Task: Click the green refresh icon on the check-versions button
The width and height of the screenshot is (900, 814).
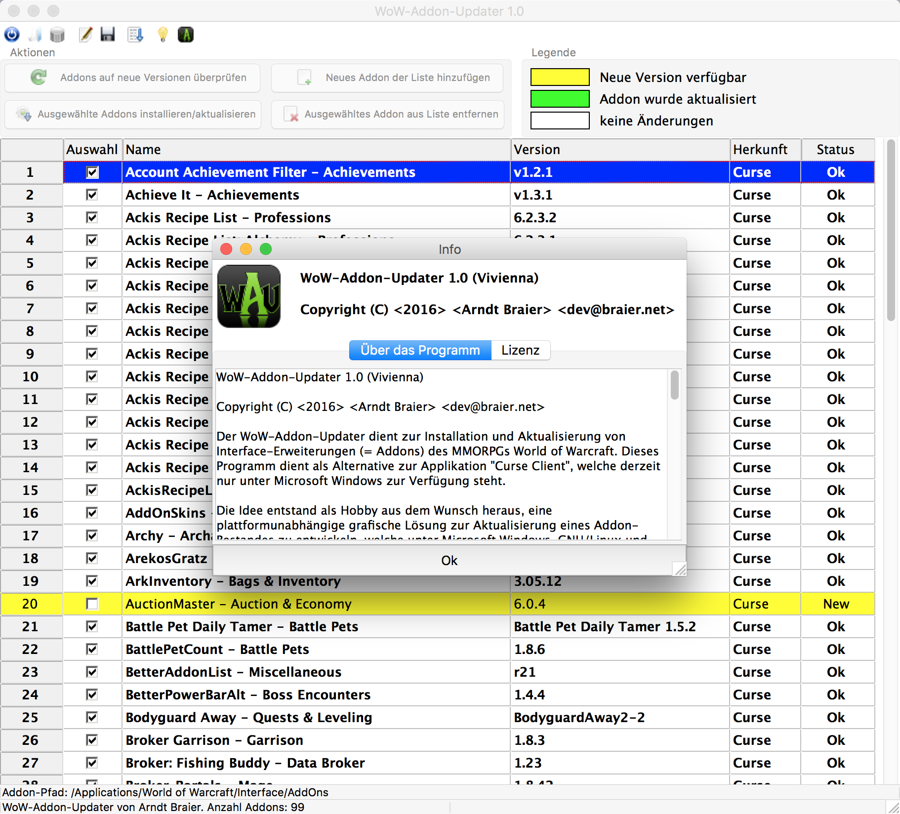Action: tap(39, 78)
